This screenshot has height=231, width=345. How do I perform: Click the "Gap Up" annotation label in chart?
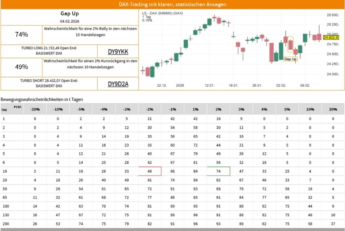pyautogui.click(x=290, y=59)
